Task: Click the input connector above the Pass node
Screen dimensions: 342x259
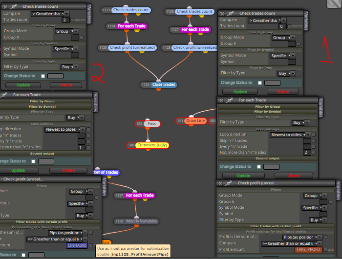Action: (x=148, y=120)
